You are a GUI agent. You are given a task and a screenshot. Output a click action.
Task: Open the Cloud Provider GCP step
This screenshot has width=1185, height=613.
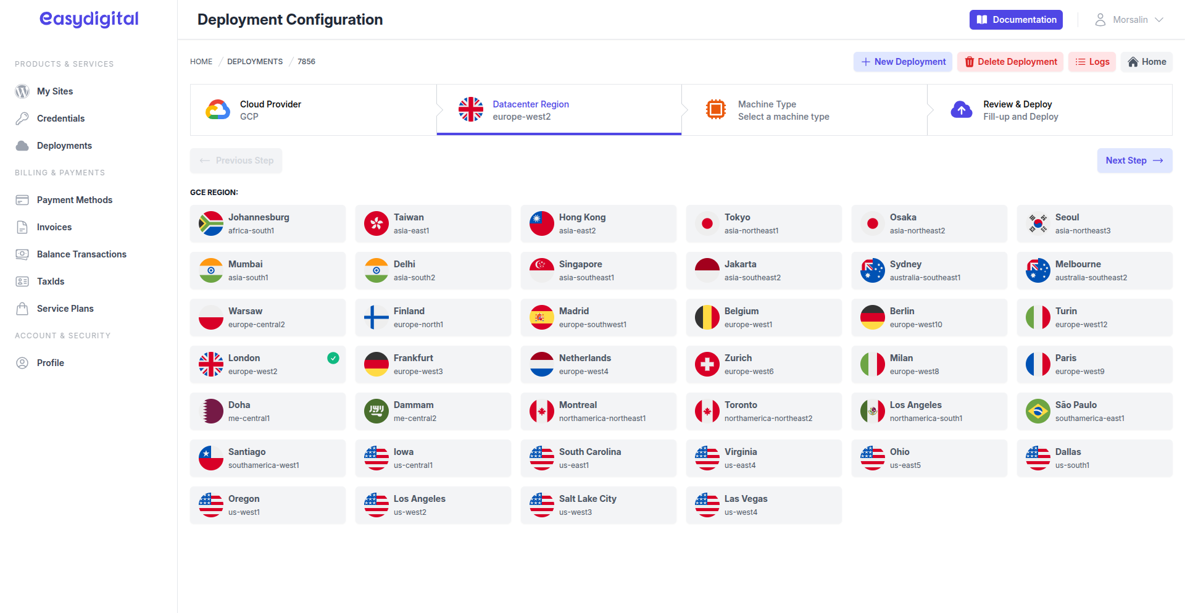[312, 109]
